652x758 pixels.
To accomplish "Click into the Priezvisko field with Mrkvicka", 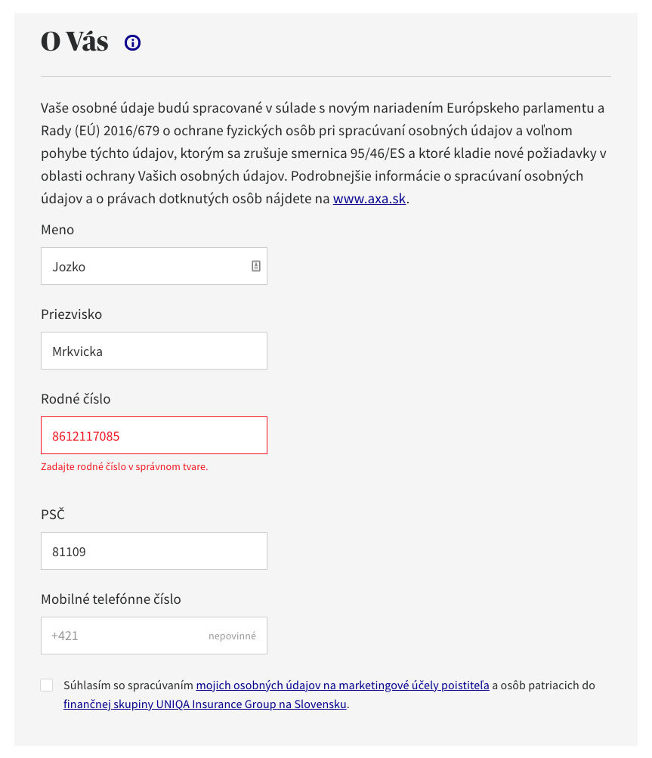I will [154, 351].
